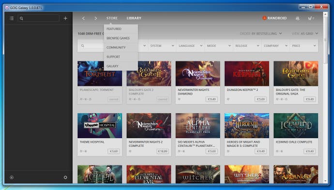Expand ORDER BY BESTSELLING dropdown
The width and height of the screenshot is (334, 190).
[261, 33]
